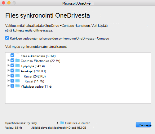Uncheck the Contoso Electronics checkbox

12,60
